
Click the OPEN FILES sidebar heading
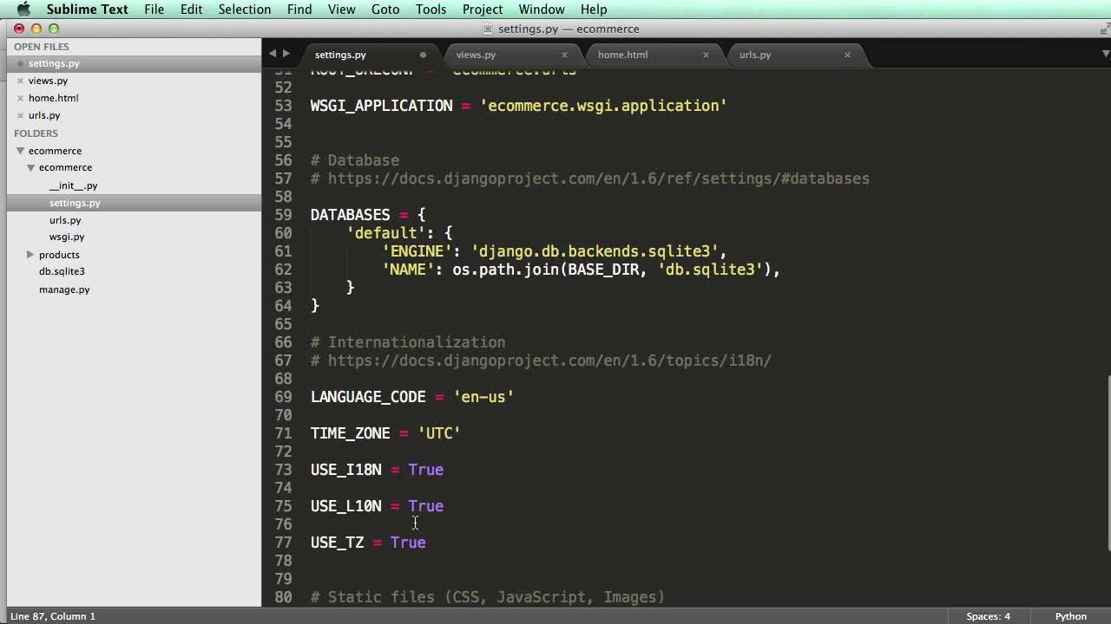coord(42,47)
